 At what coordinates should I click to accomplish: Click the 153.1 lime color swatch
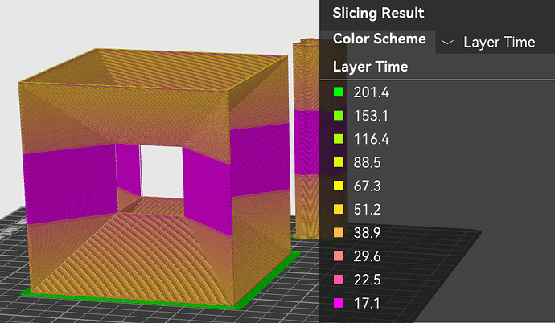tap(339, 116)
